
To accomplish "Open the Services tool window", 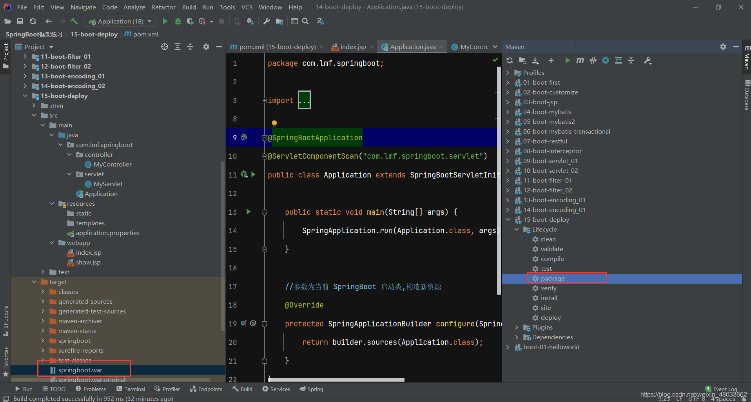I will pos(276,389).
